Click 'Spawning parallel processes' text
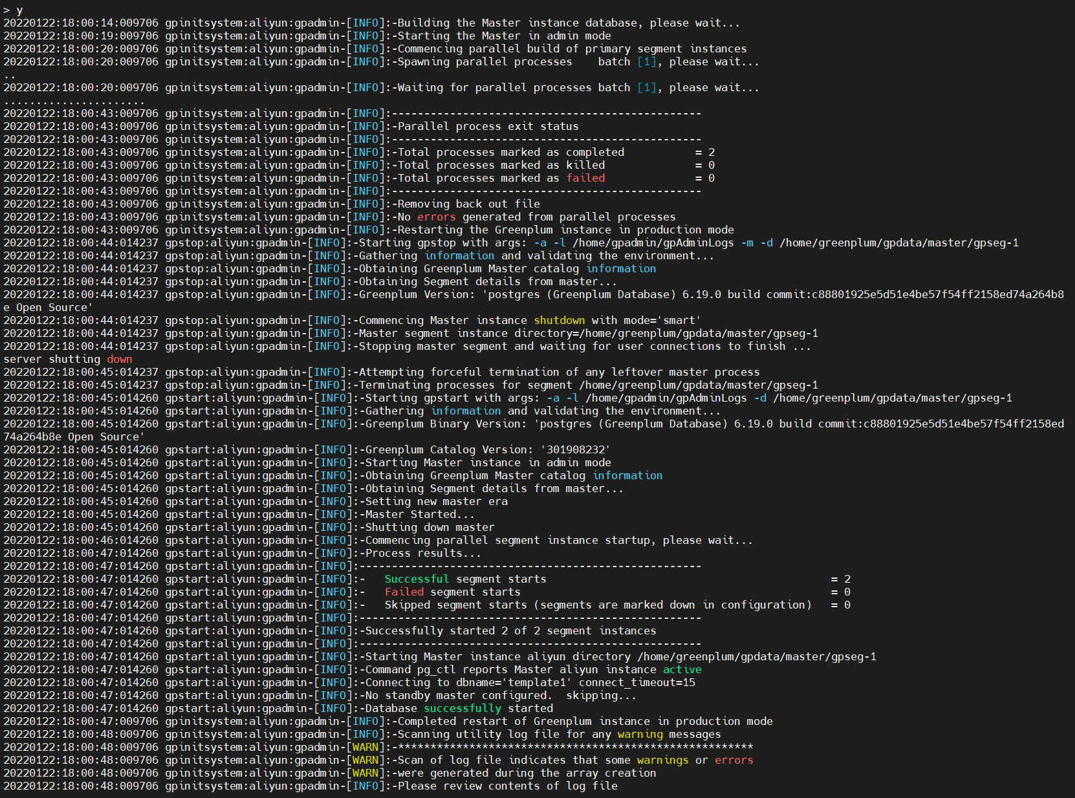 coord(484,62)
